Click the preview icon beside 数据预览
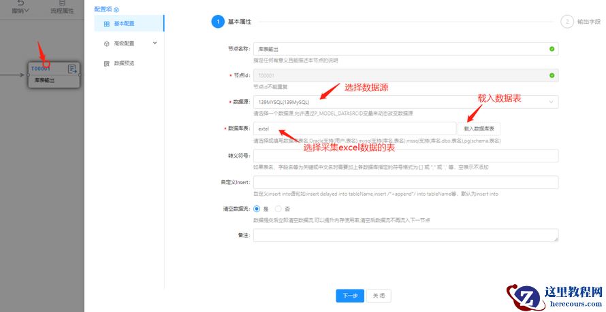Image resolution: width=606 pixels, height=312 pixels. pyautogui.click(x=107, y=64)
